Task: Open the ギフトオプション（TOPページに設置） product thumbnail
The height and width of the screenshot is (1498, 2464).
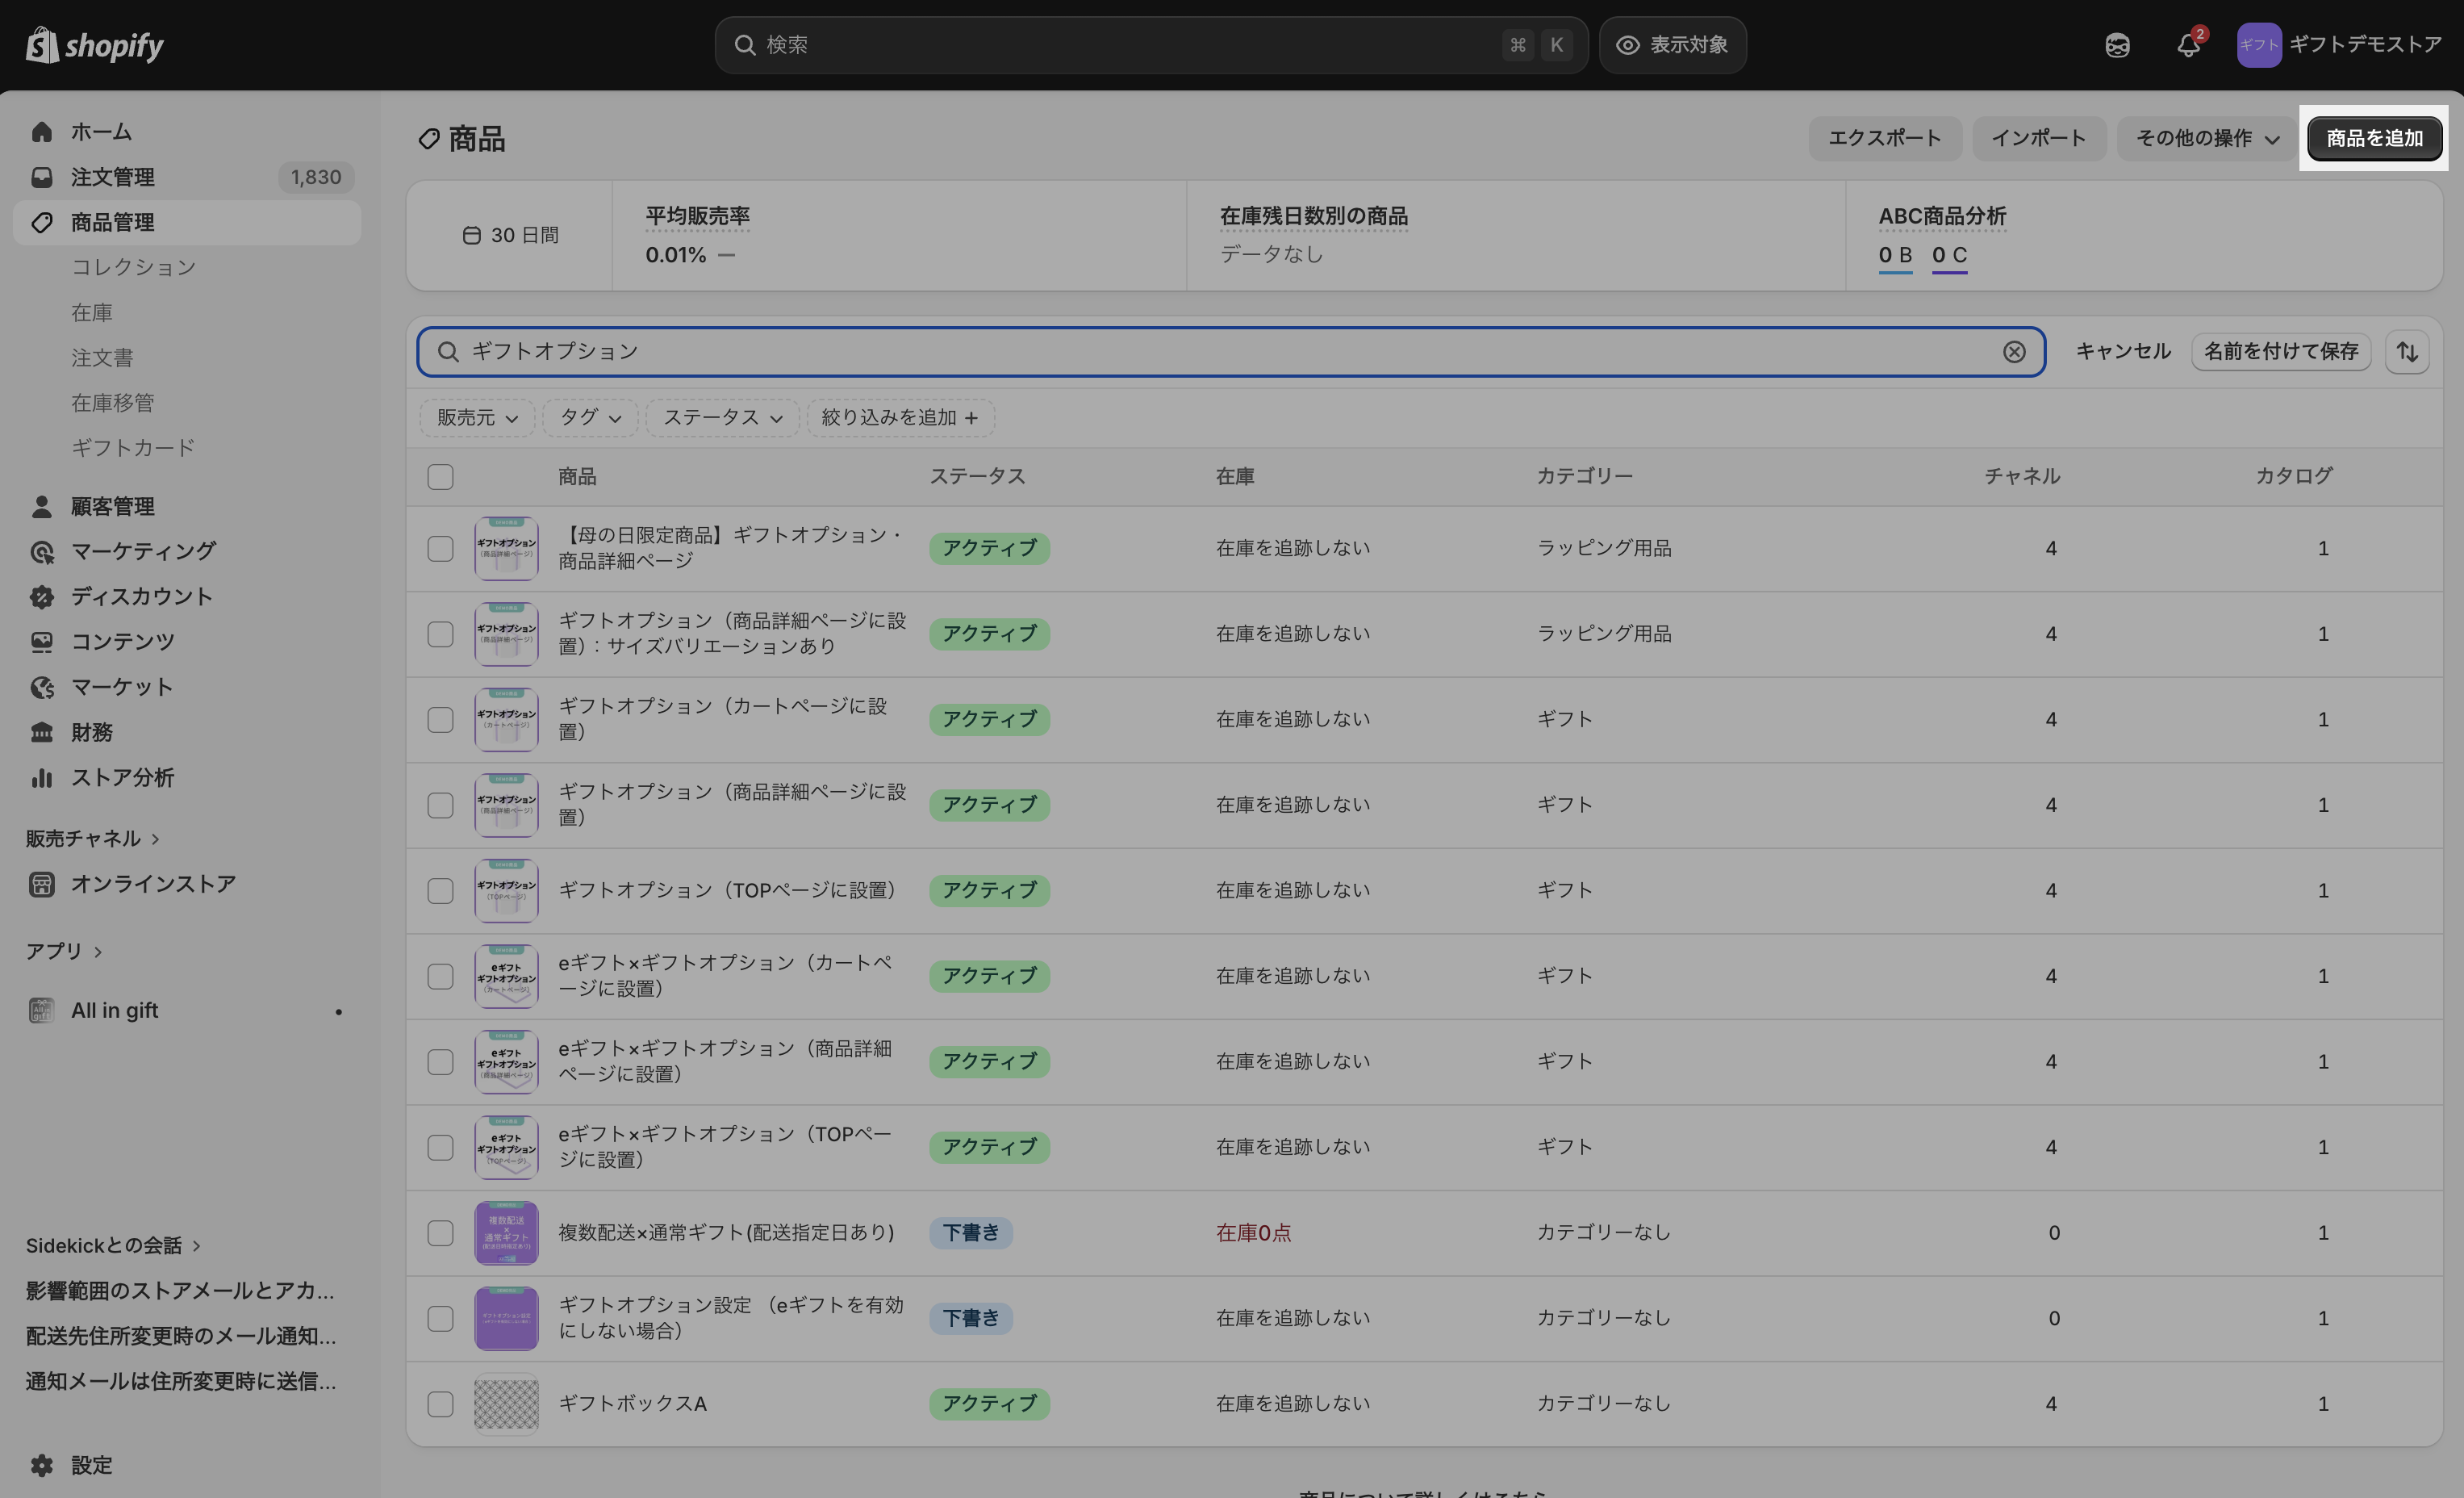Action: 506,890
